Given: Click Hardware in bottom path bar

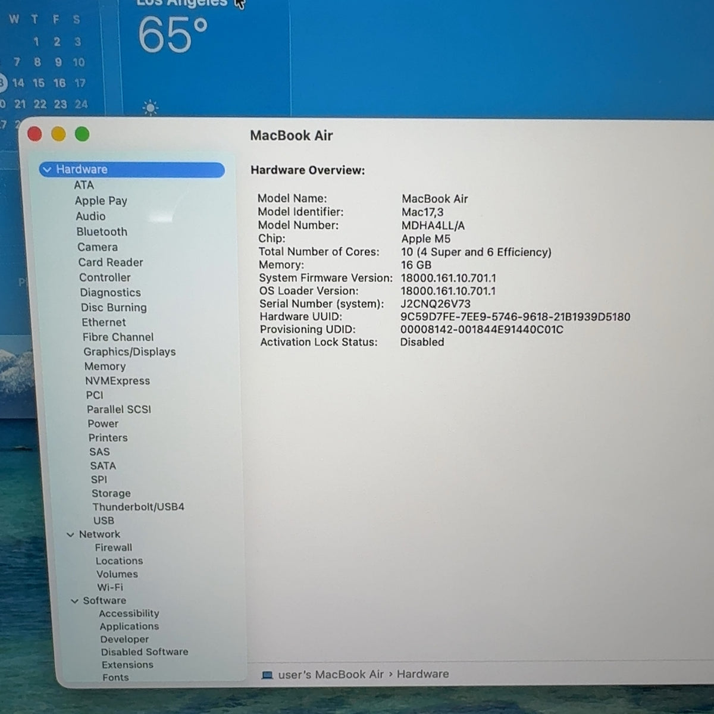Looking at the screenshot, I should pos(423,674).
